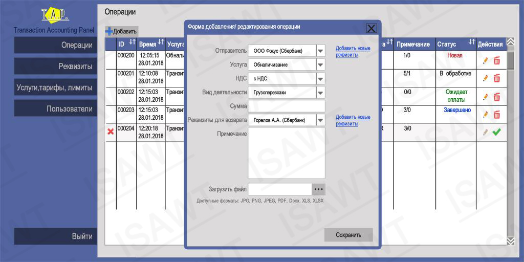Open Пользователи in the sidebar
Image resolution: width=524 pixels, height=262 pixels.
(55, 108)
